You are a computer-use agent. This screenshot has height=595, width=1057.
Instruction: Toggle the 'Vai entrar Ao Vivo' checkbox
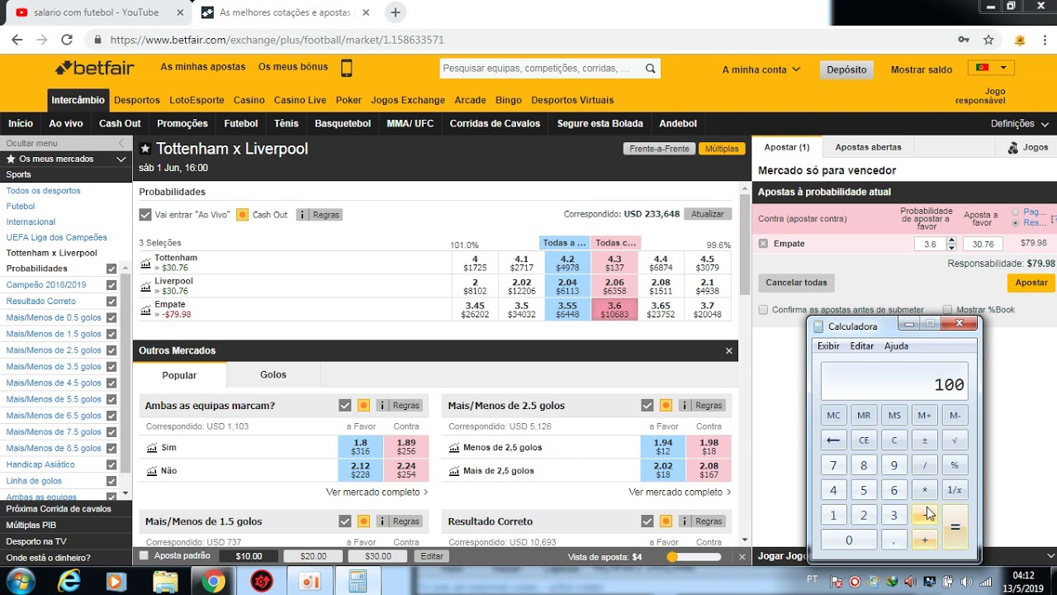145,214
